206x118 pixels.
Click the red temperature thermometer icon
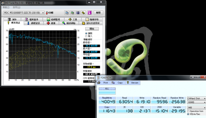(47, 13)
